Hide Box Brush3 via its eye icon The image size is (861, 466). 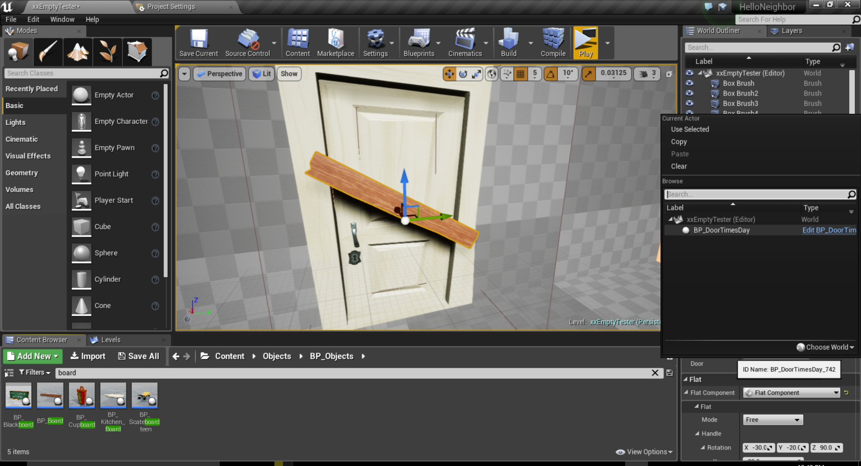pyautogui.click(x=690, y=104)
